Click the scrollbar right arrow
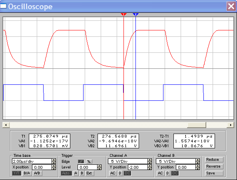 [231, 125]
